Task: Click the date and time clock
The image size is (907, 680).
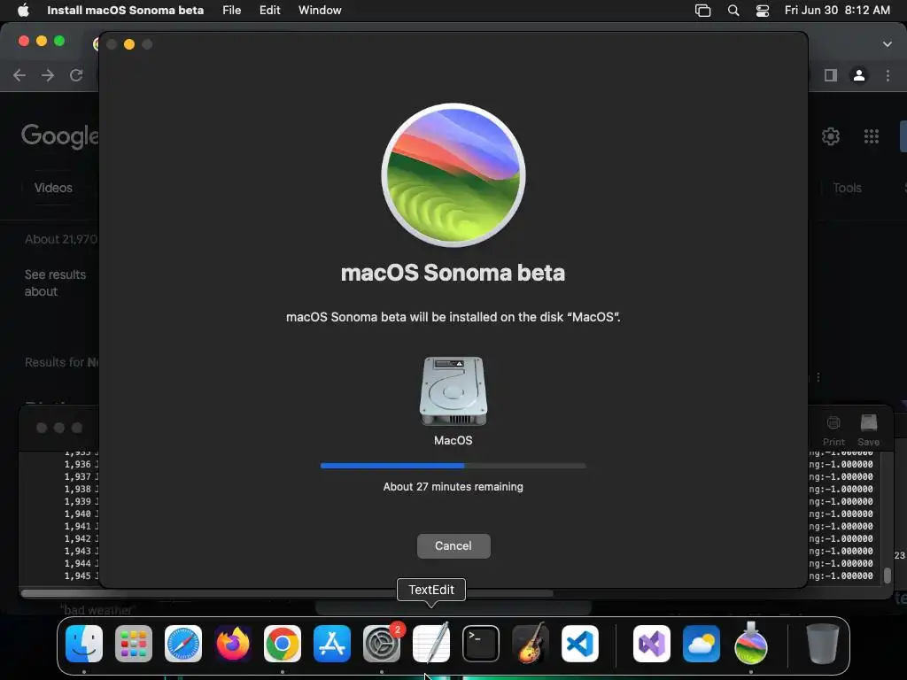Action: [837, 10]
